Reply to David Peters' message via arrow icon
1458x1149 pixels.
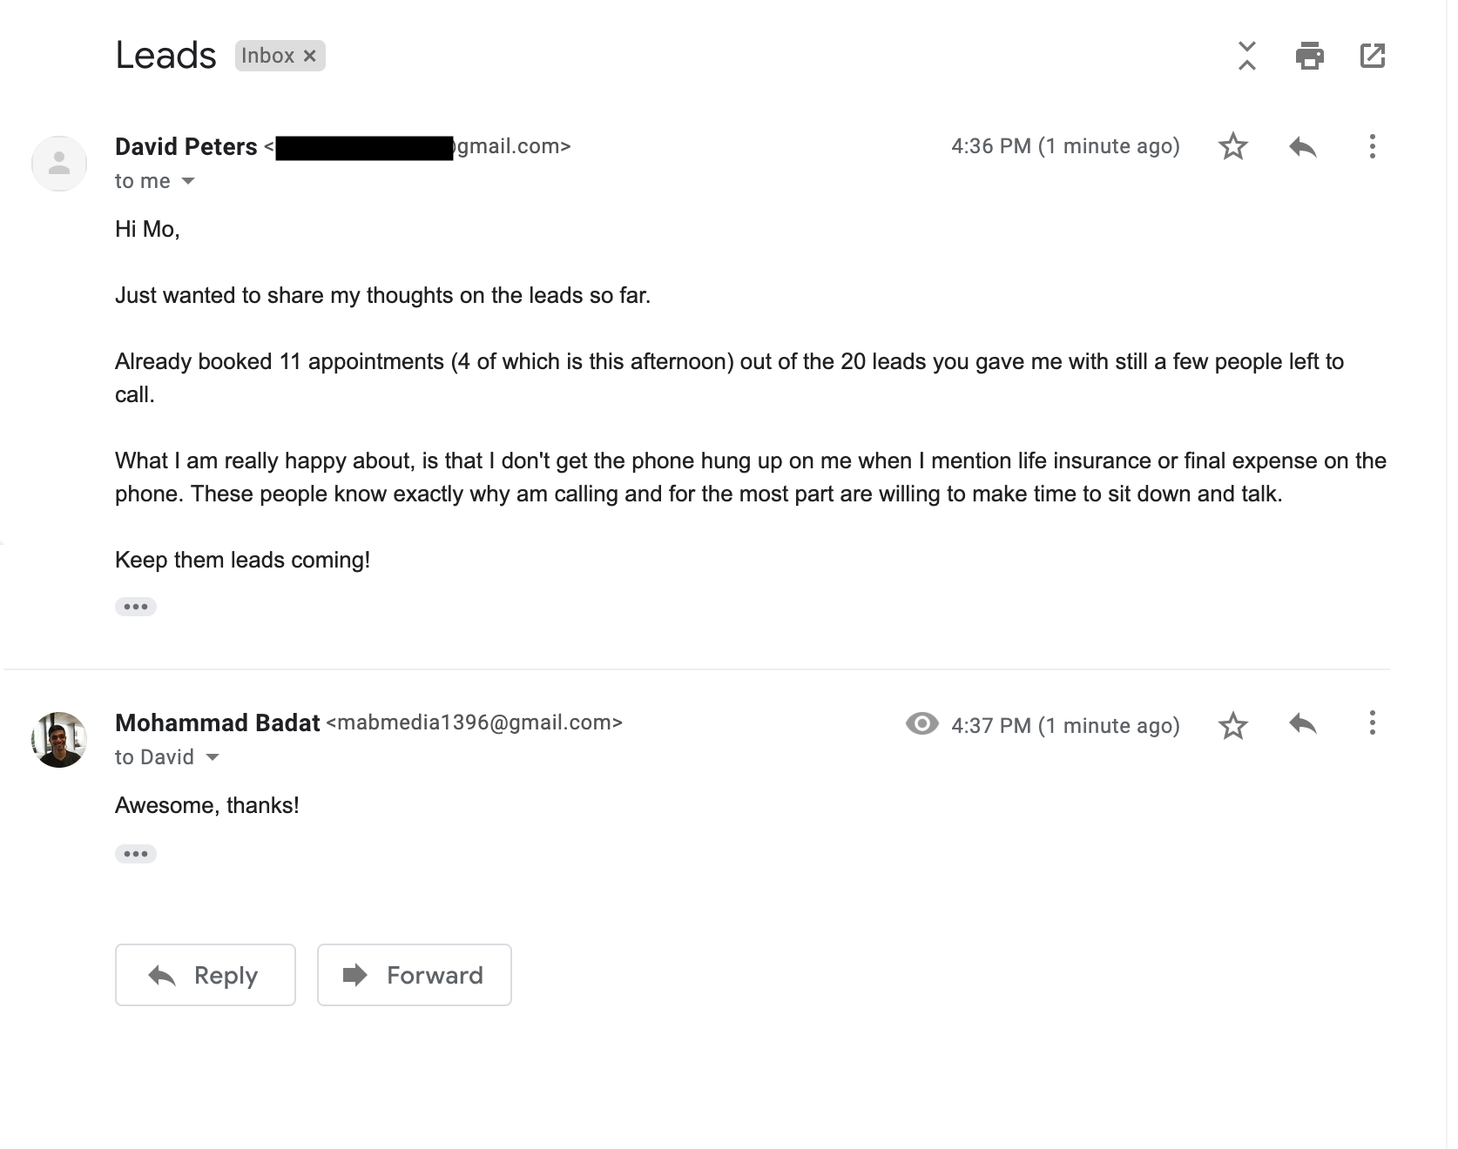[1302, 146]
